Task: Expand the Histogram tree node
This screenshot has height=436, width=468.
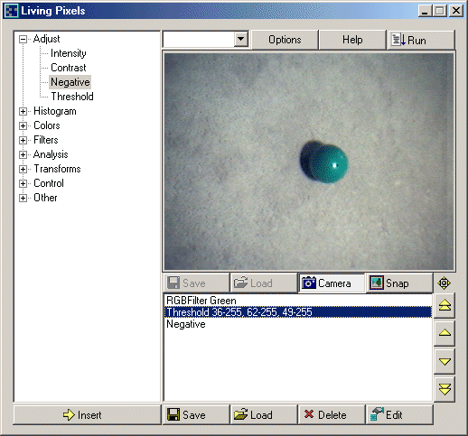Action: pos(23,111)
